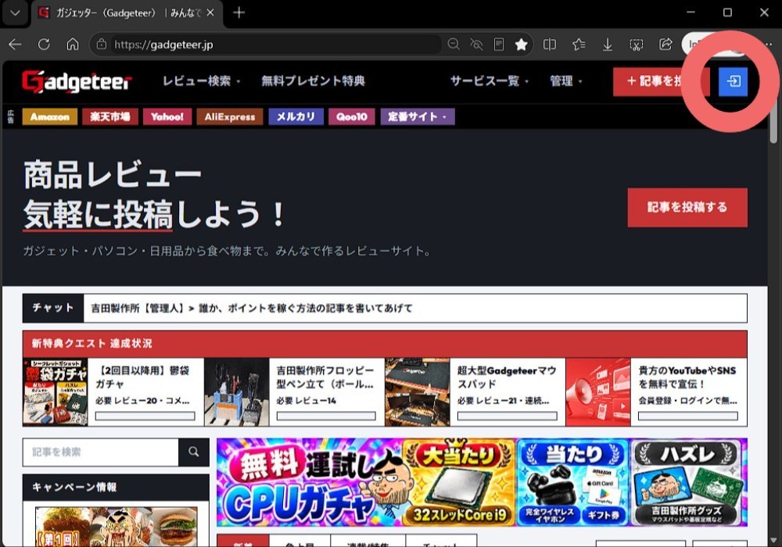This screenshot has height=547, width=782.
Task: Click the red 記事を投稿する button
Action: pyautogui.click(x=687, y=207)
